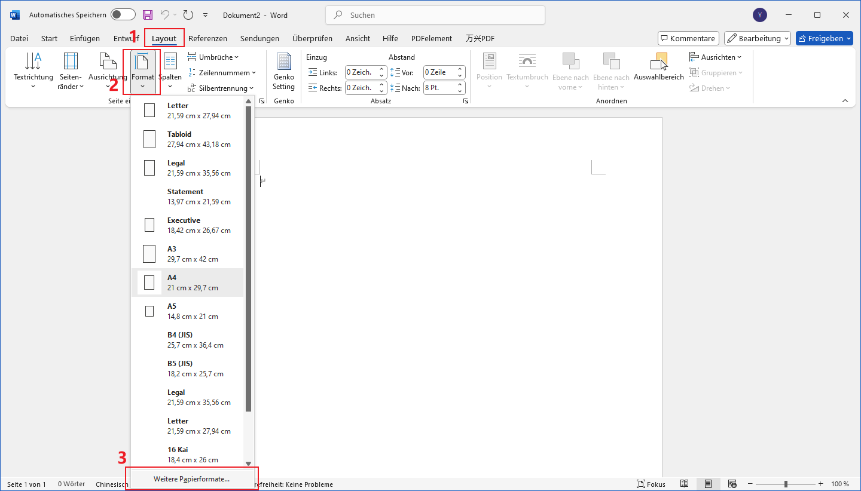This screenshot has height=491, width=861.
Task: Click paper size list scrollbar
Action: point(249,259)
